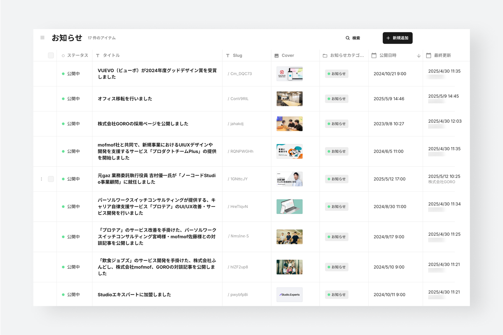The image size is (503, 335).
Task: Click the 公開中 status of the オフィス移転 row
Action: [71, 99]
